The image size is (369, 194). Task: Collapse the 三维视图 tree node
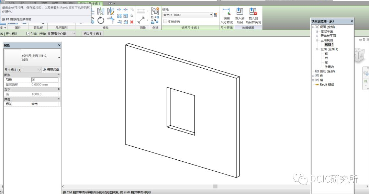pyautogui.click(x=317, y=40)
